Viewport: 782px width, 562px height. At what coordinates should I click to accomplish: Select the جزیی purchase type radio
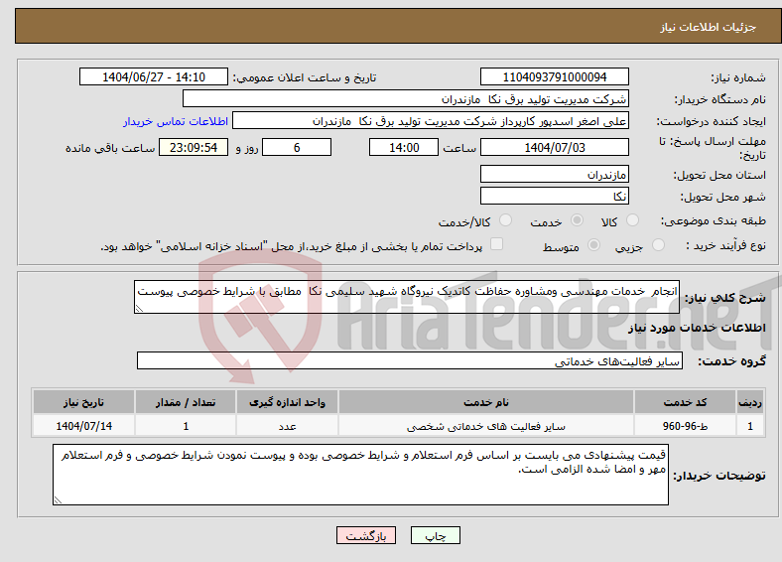[x=658, y=244]
